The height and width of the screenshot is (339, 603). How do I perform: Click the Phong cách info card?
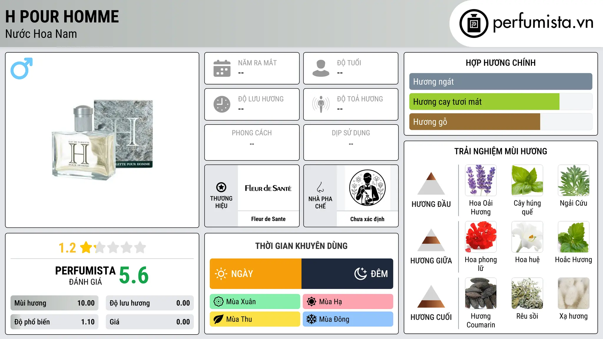tap(252, 142)
